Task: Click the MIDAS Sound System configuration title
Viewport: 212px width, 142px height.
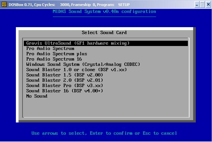Action: point(104,12)
